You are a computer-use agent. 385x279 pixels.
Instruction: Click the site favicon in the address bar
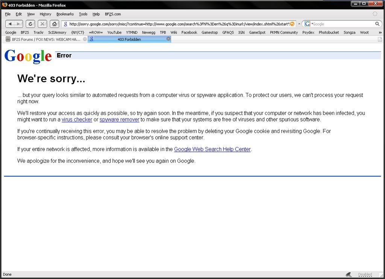pyautogui.click(x=65, y=24)
